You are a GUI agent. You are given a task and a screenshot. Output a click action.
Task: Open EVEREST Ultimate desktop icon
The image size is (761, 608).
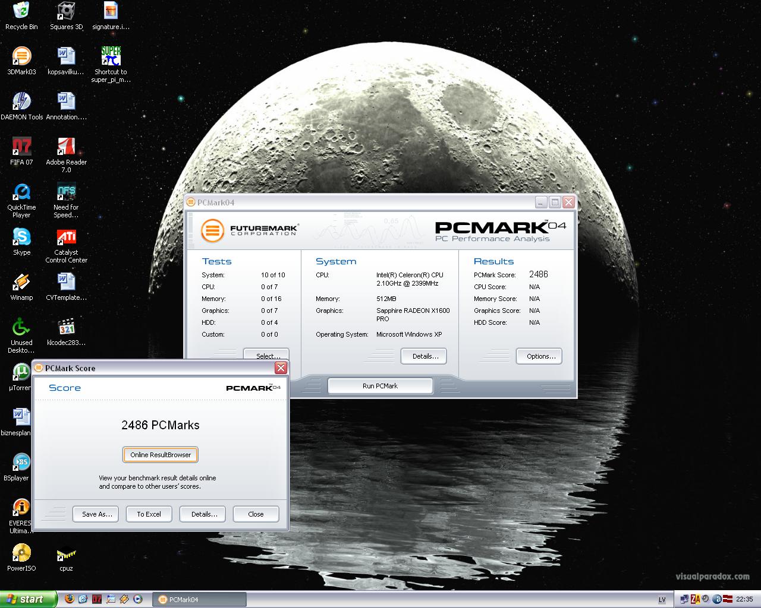click(x=20, y=516)
